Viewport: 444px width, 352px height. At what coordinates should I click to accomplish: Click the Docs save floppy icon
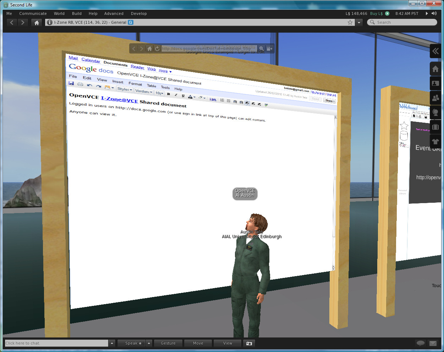point(71,83)
